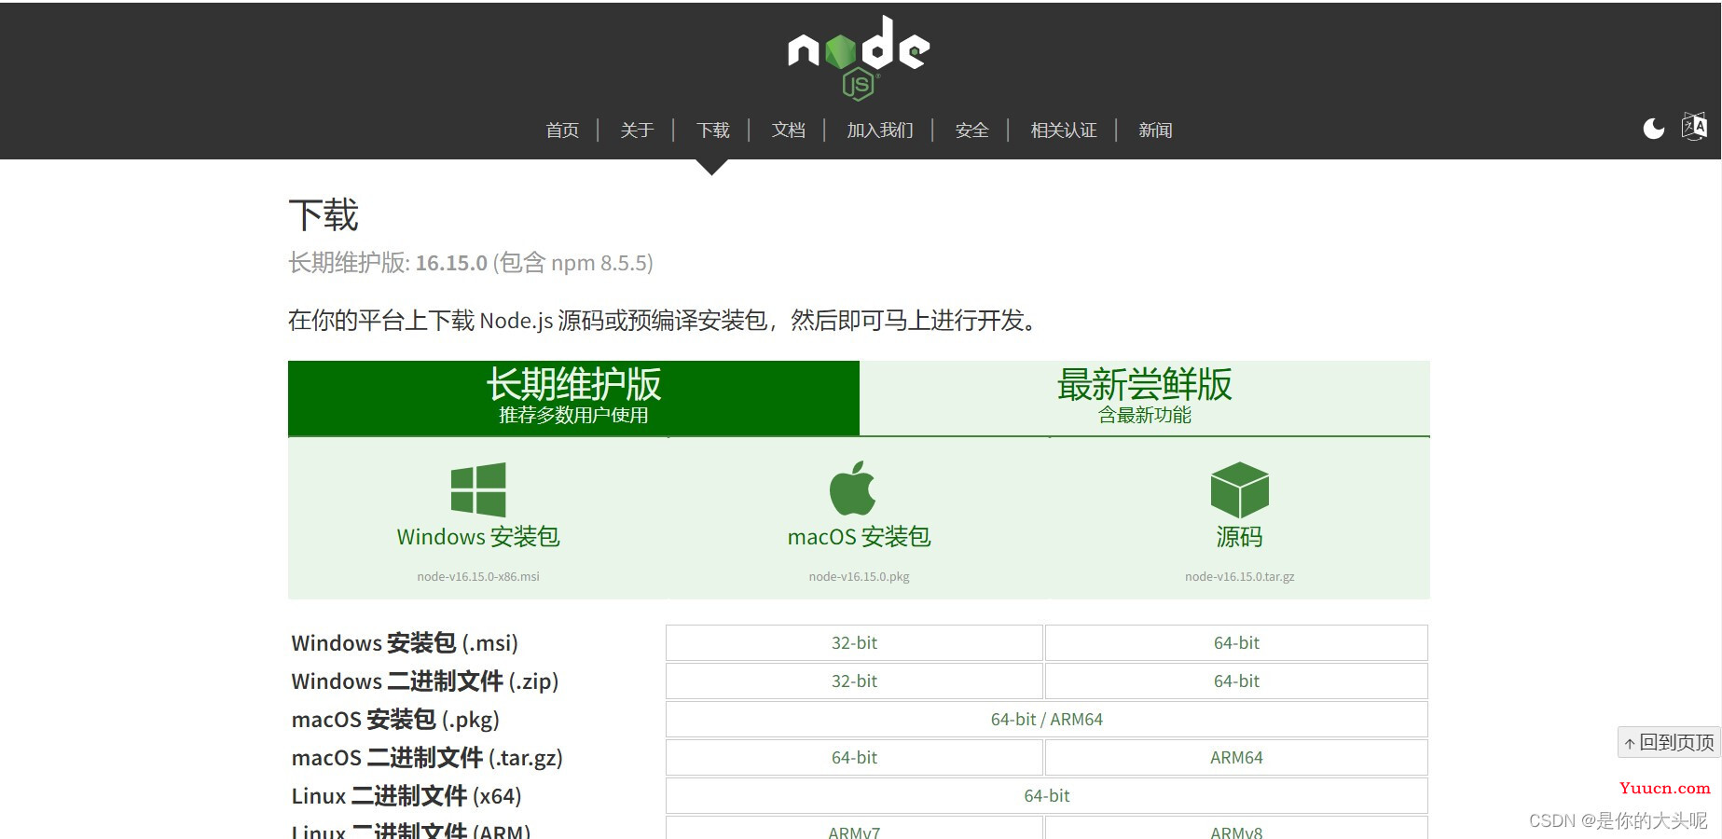Toggle dark mode moon icon
The height and width of the screenshot is (839, 1722).
point(1654,129)
